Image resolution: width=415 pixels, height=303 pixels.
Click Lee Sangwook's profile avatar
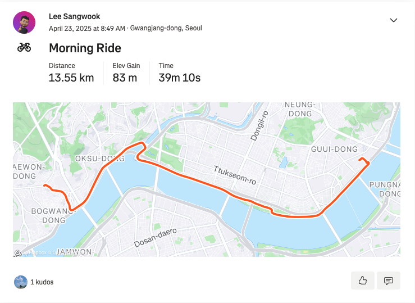point(24,22)
